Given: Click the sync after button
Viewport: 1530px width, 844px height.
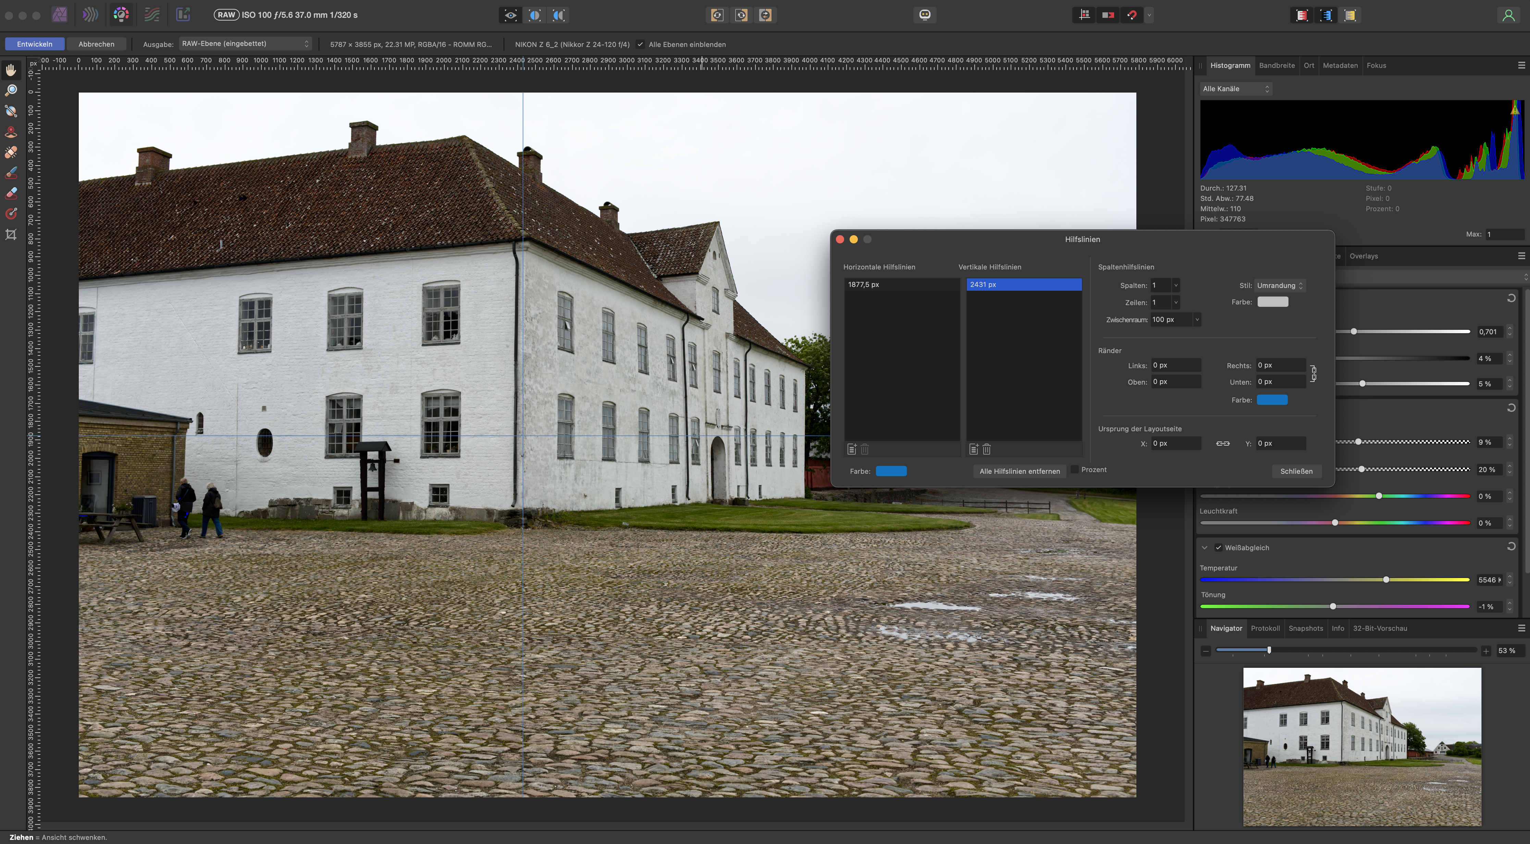Looking at the screenshot, I should pyautogui.click(x=741, y=15).
